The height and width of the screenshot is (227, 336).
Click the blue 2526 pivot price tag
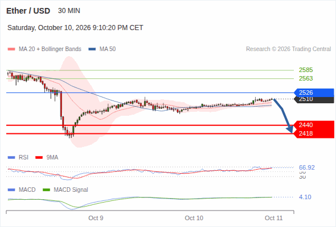pos(314,93)
